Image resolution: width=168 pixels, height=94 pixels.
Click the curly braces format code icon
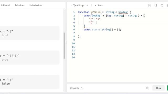156,5
